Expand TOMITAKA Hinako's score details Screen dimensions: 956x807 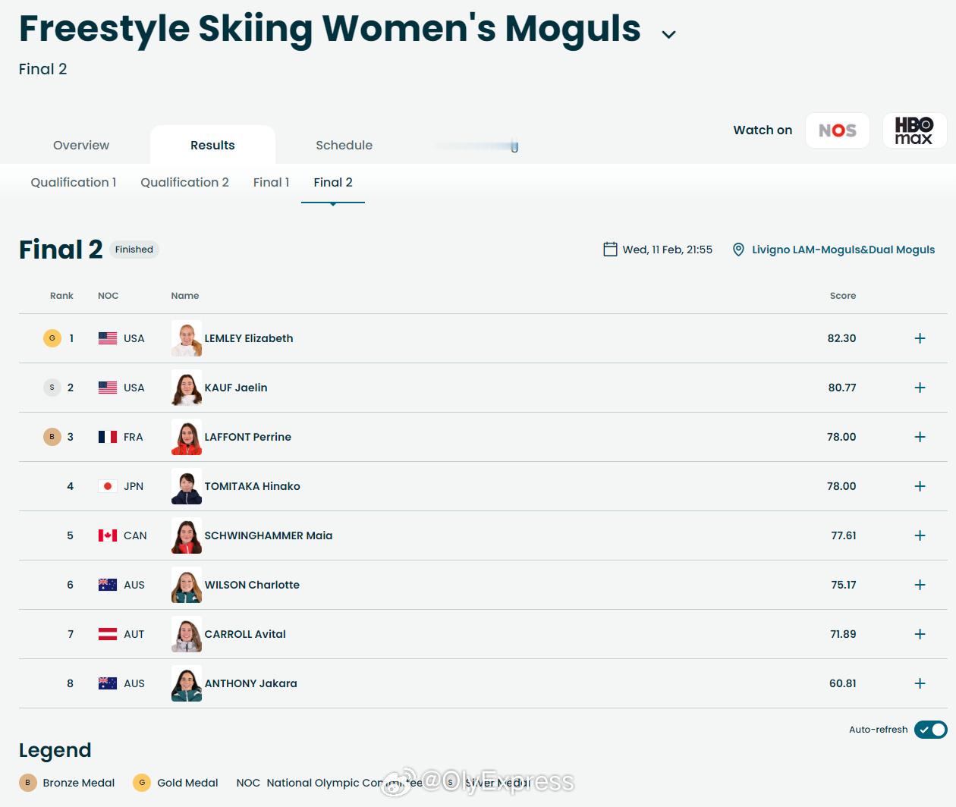click(920, 486)
